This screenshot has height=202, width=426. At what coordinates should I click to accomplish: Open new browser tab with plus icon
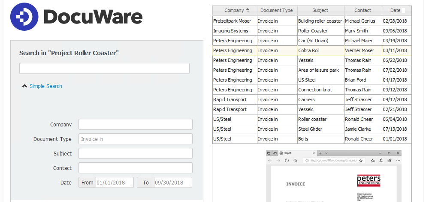click(320, 153)
